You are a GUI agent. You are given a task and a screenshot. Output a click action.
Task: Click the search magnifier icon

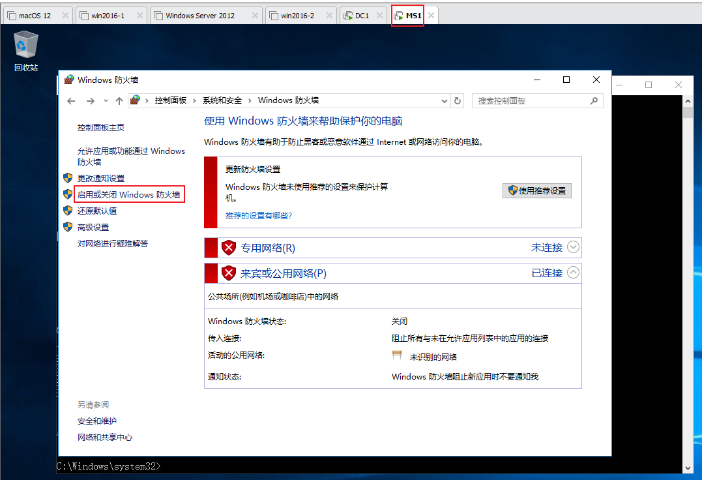coord(594,100)
